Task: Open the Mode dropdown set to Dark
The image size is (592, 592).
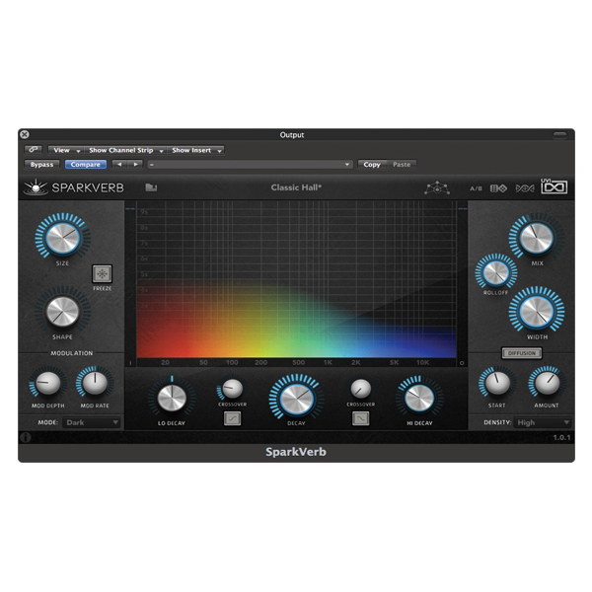Action: (92, 422)
